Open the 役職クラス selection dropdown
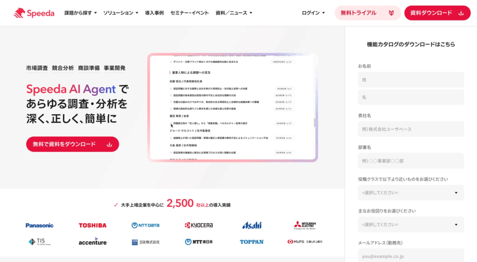Viewport: 477px width, 262px height. coord(410,193)
